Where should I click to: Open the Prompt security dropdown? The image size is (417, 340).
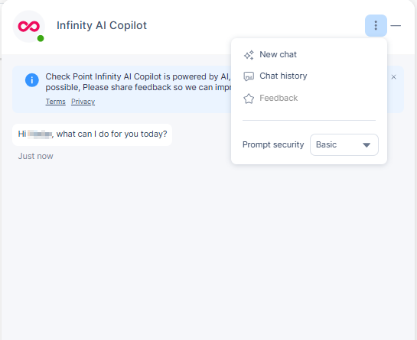[344, 144]
